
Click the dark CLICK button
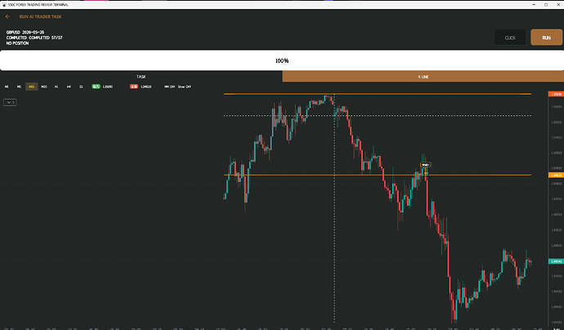(x=510, y=38)
